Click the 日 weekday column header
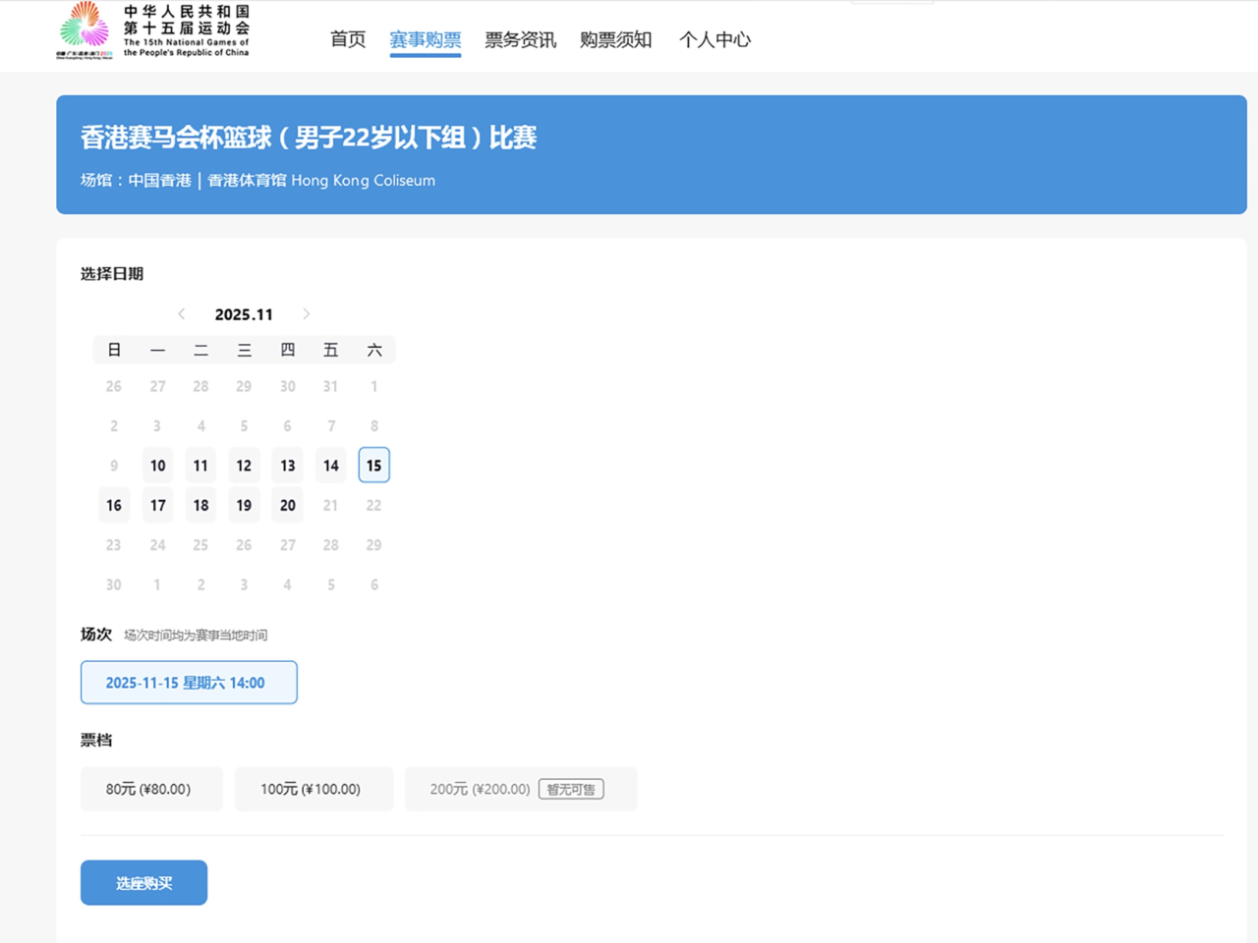Viewport: 1258px width, 943px height. click(114, 350)
